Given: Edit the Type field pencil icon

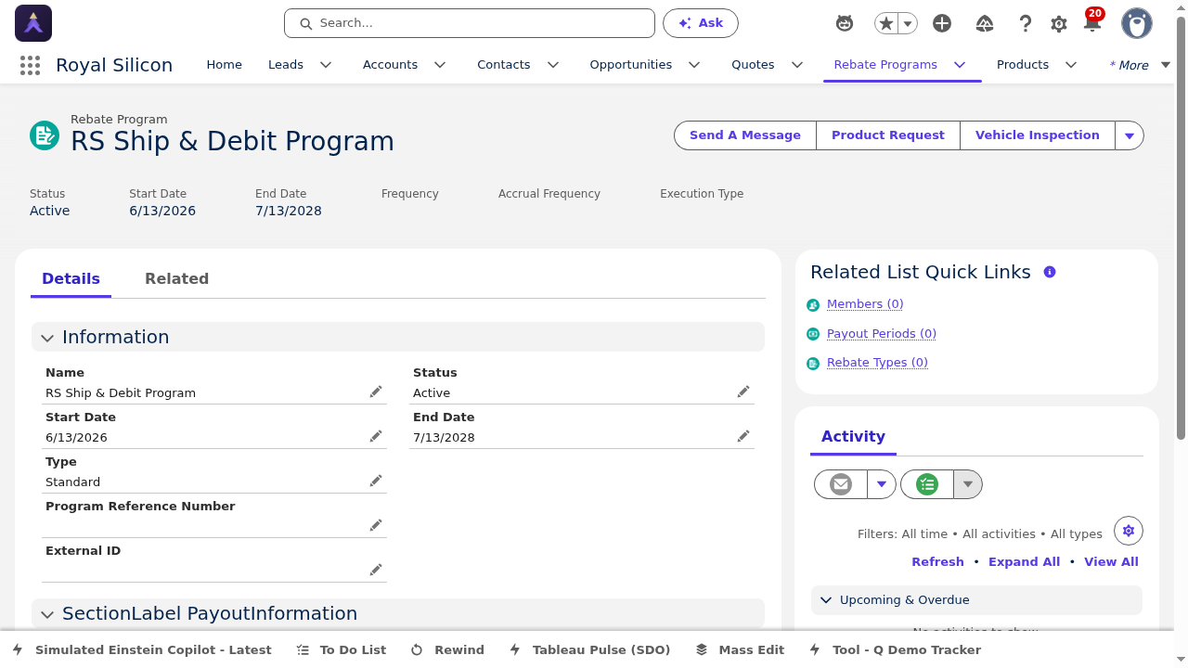Looking at the screenshot, I should [x=376, y=481].
